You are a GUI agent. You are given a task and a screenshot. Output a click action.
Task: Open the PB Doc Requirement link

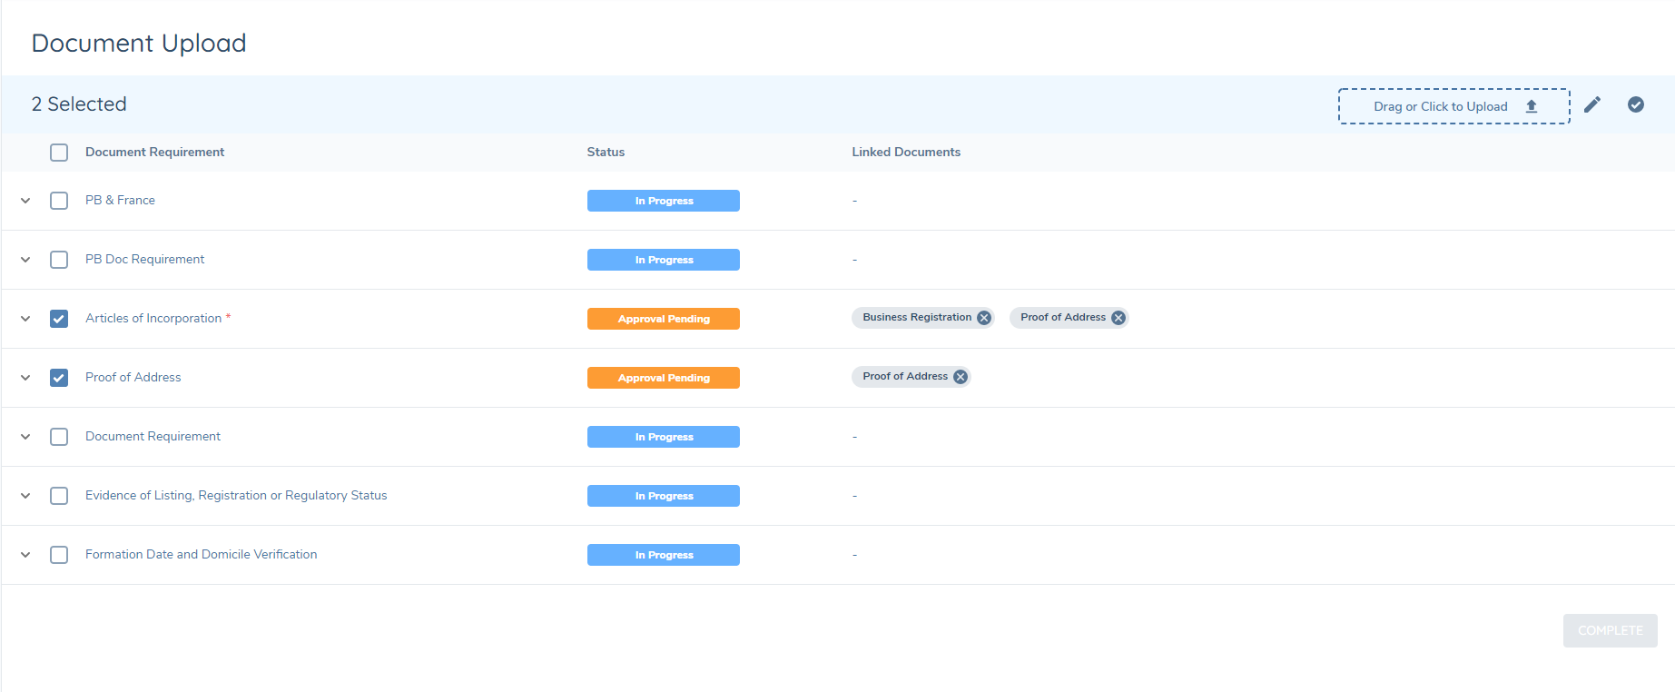point(144,260)
